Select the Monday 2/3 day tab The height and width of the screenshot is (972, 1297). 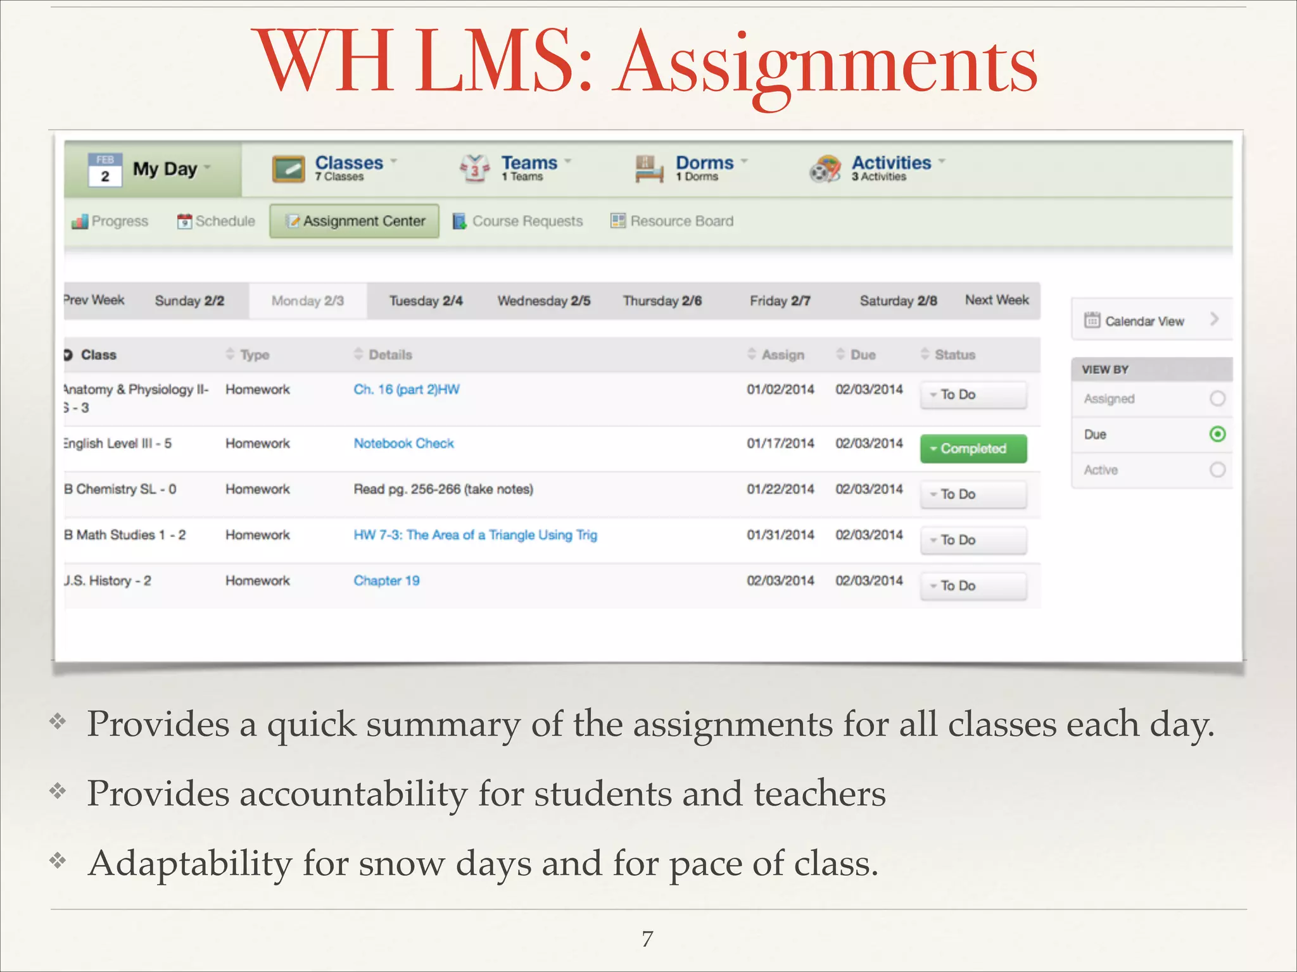[x=308, y=301]
